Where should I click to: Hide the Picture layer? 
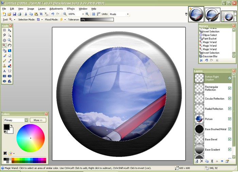pyautogui.click(x=230, y=119)
